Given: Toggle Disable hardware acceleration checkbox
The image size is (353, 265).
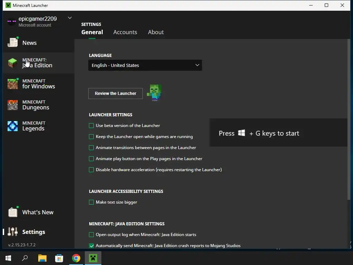Looking at the screenshot, I should 91,170.
